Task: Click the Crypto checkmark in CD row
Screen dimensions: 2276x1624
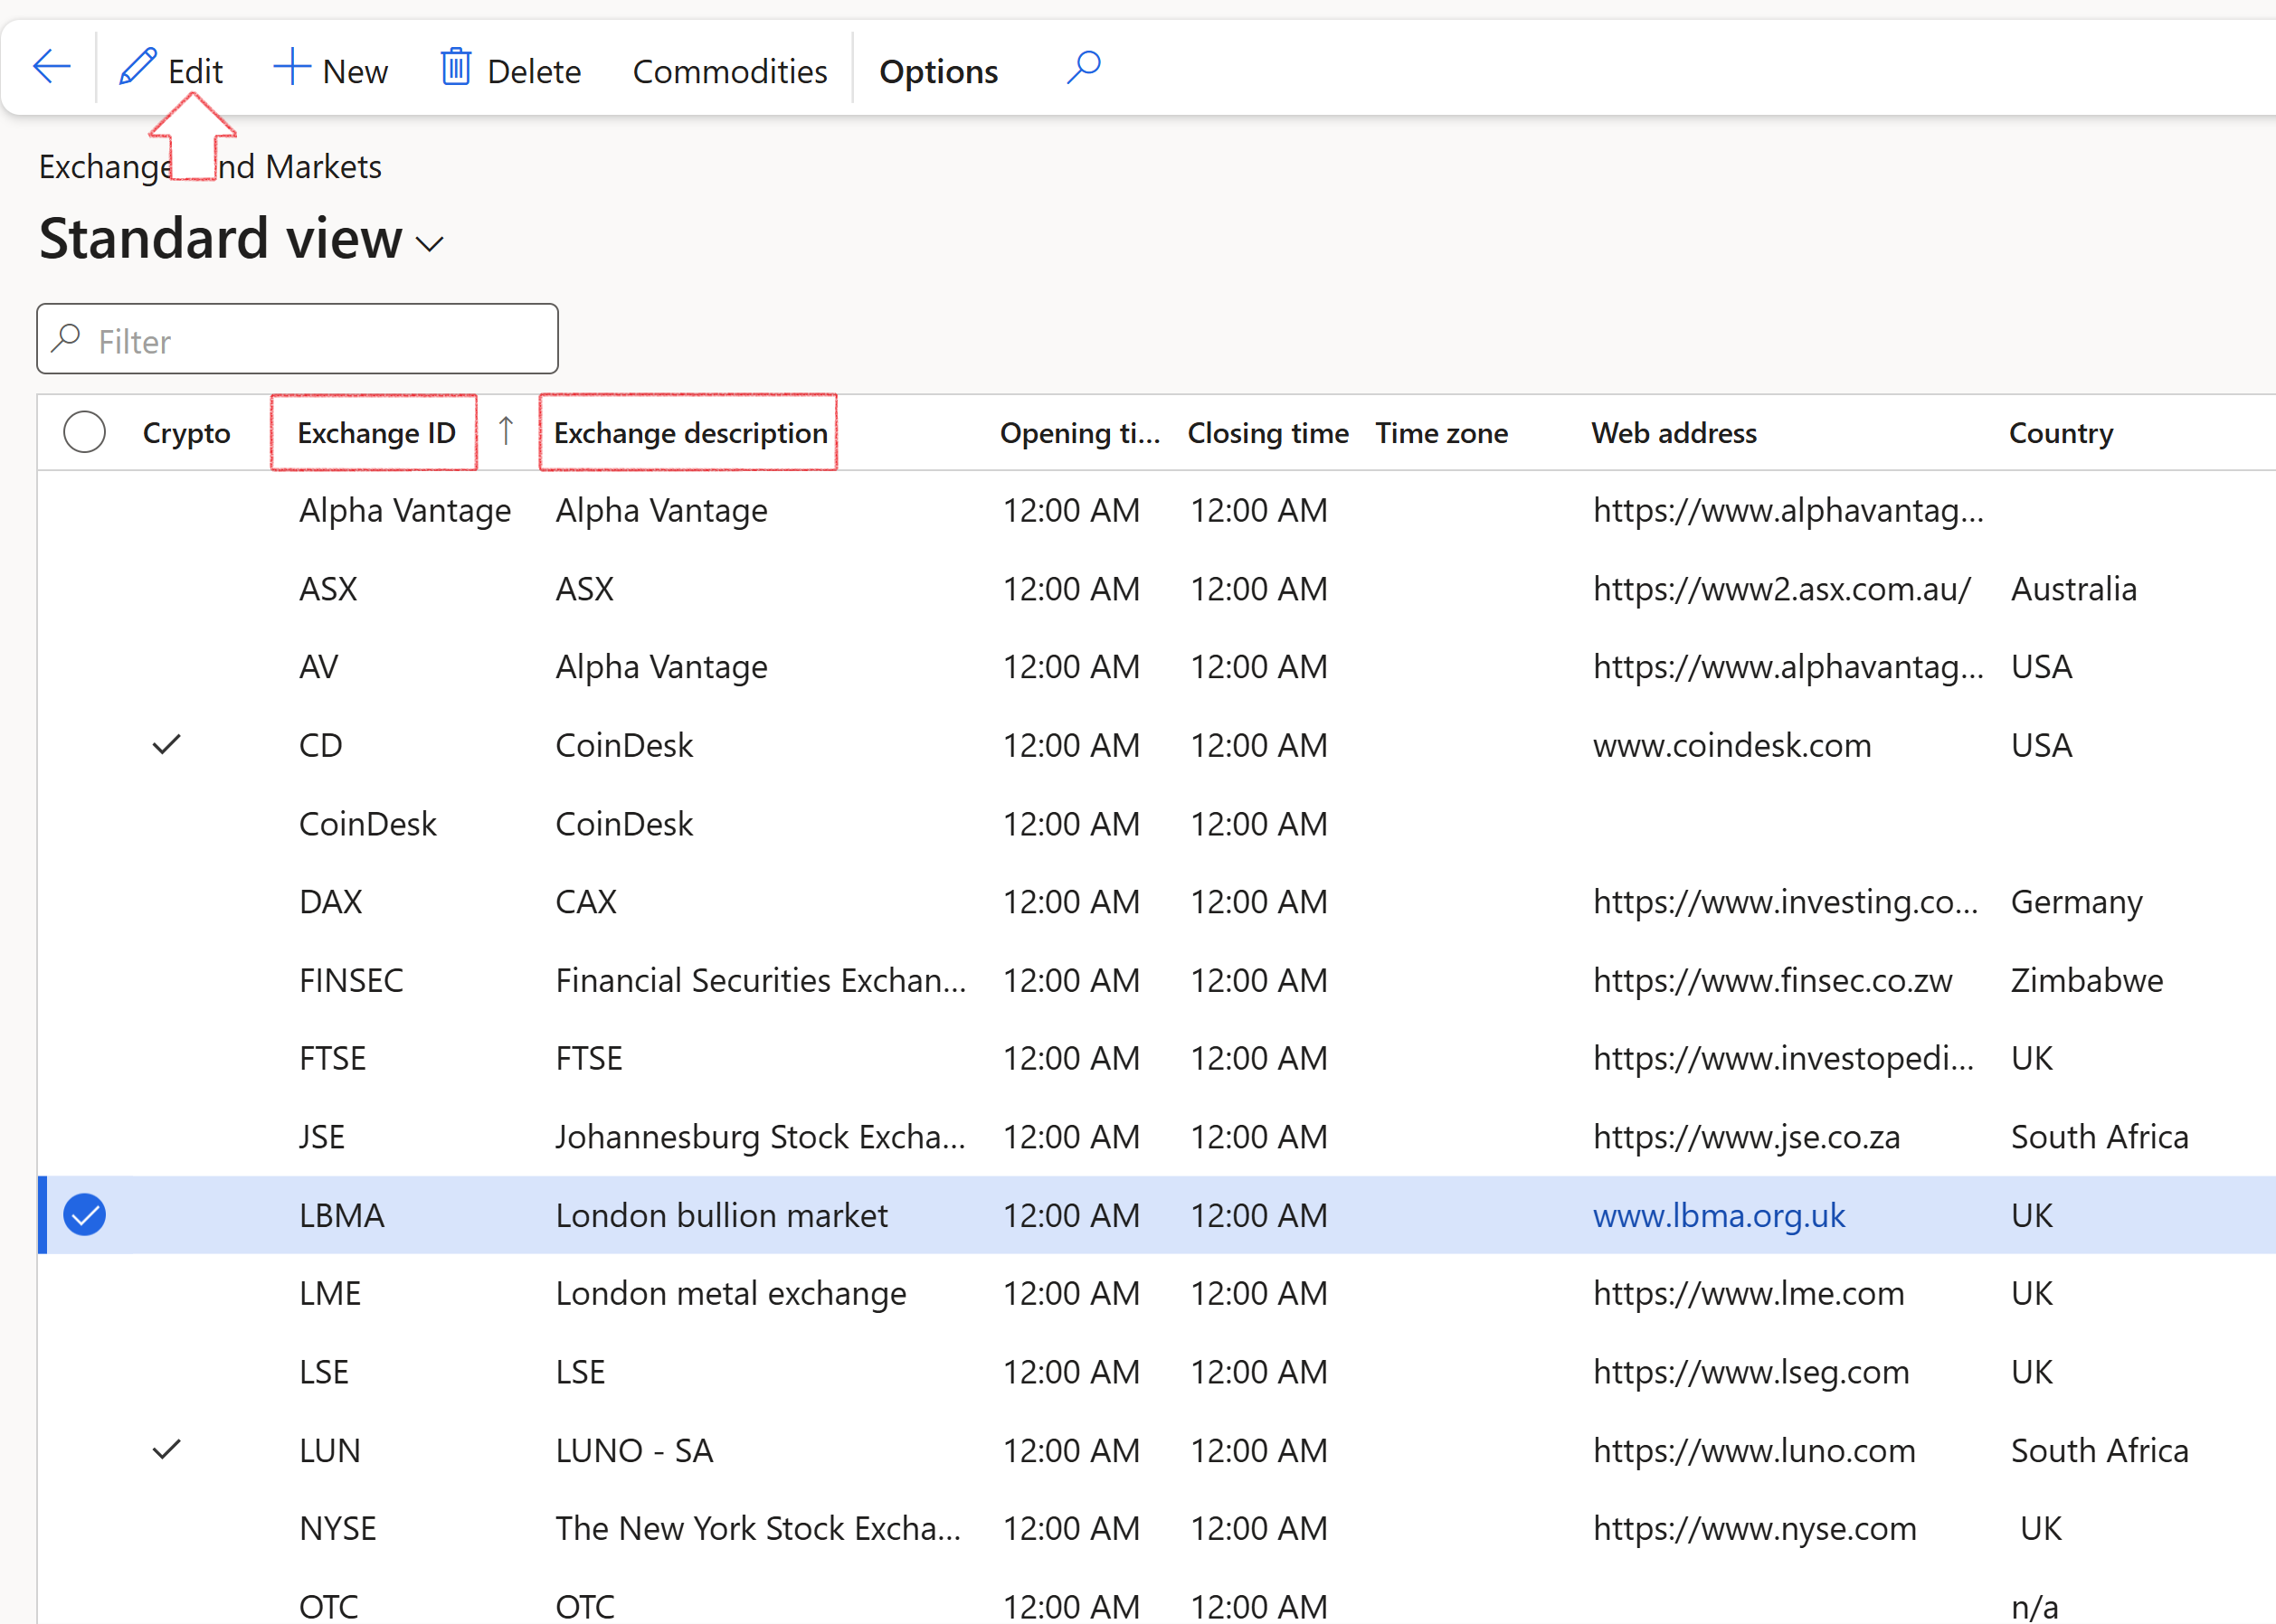Action: 167,745
